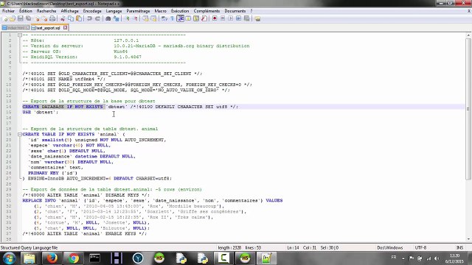The width and height of the screenshot is (472, 265).
Task: Undo the last edit via toolbar arrow
Action: (x=89, y=18)
